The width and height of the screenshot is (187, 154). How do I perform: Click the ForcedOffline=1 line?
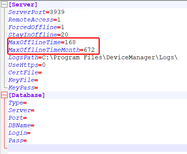tap(36, 27)
